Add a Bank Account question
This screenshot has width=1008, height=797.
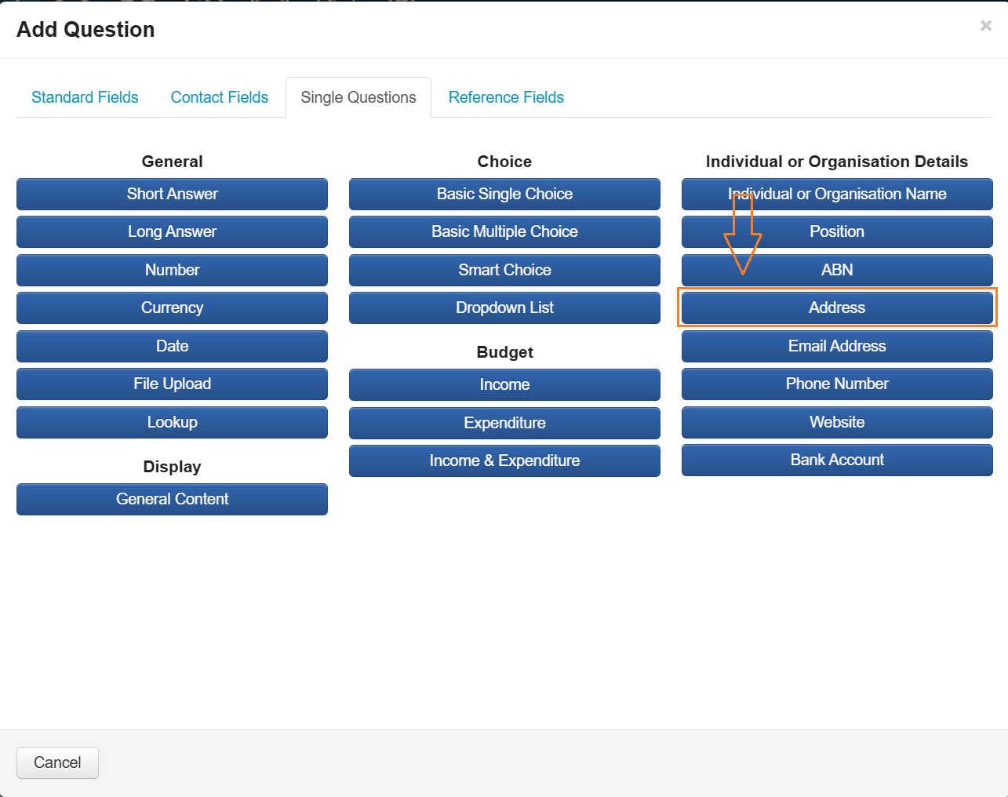click(837, 460)
